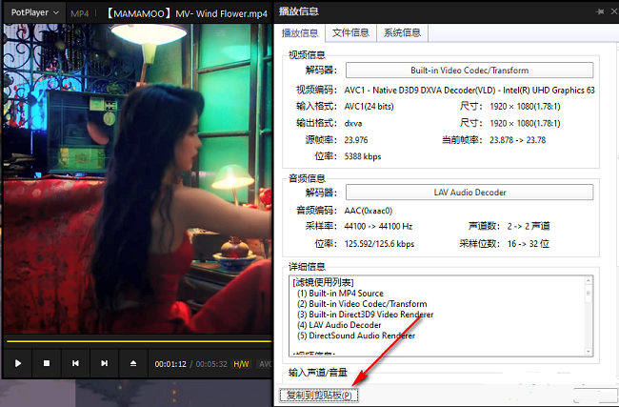Select the '(3) Built-in Direct3D9 Video Renderer' line

pos(365,315)
